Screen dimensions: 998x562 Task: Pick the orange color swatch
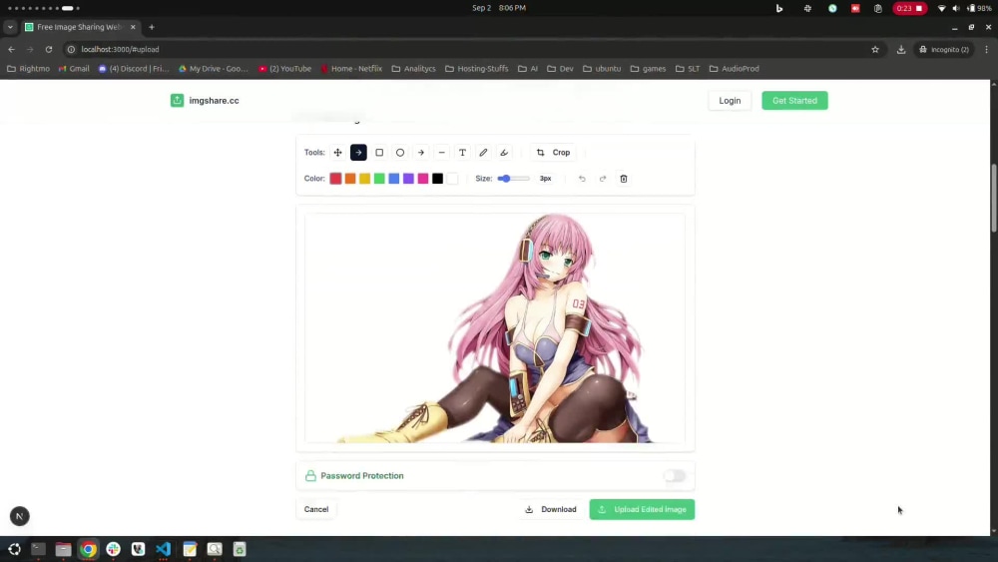[x=350, y=179]
